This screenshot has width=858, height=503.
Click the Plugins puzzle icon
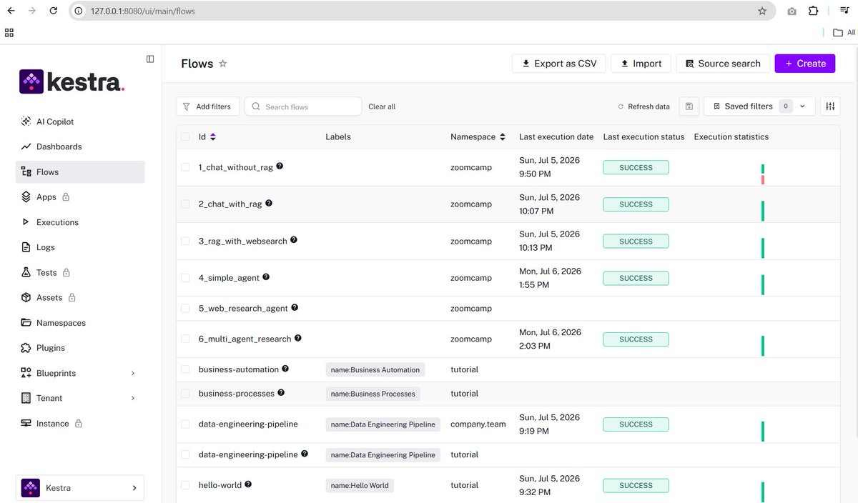pos(26,348)
